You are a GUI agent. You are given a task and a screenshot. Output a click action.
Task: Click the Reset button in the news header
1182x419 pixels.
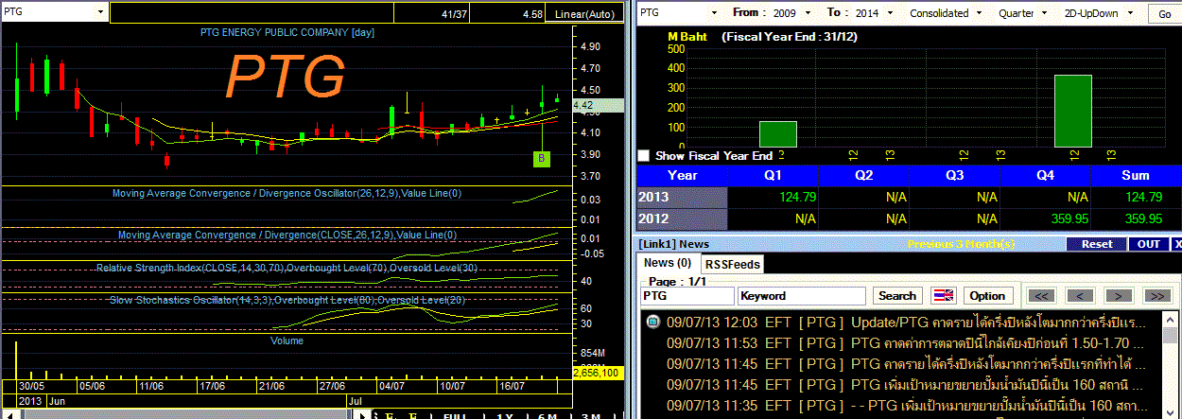1096,244
